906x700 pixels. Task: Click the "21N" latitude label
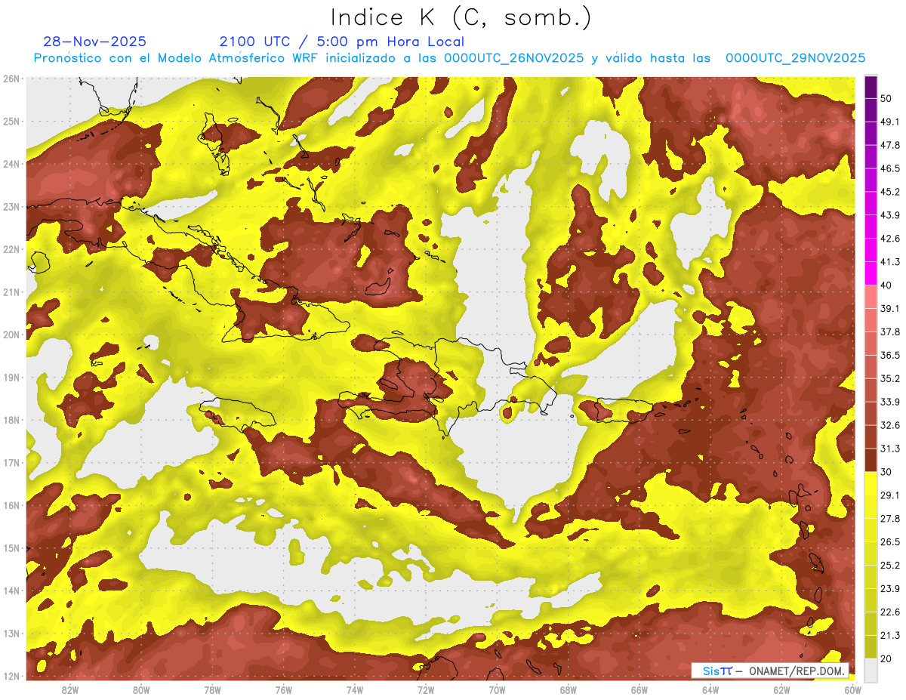pos(12,291)
